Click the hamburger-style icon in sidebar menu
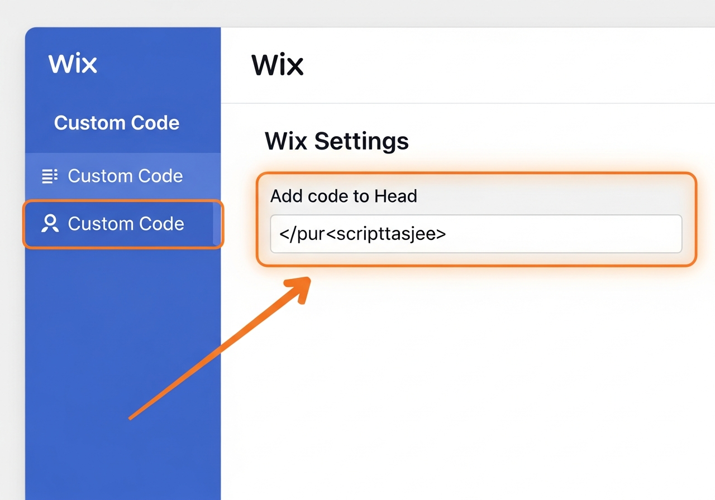The image size is (715, 500). [49, 176]
